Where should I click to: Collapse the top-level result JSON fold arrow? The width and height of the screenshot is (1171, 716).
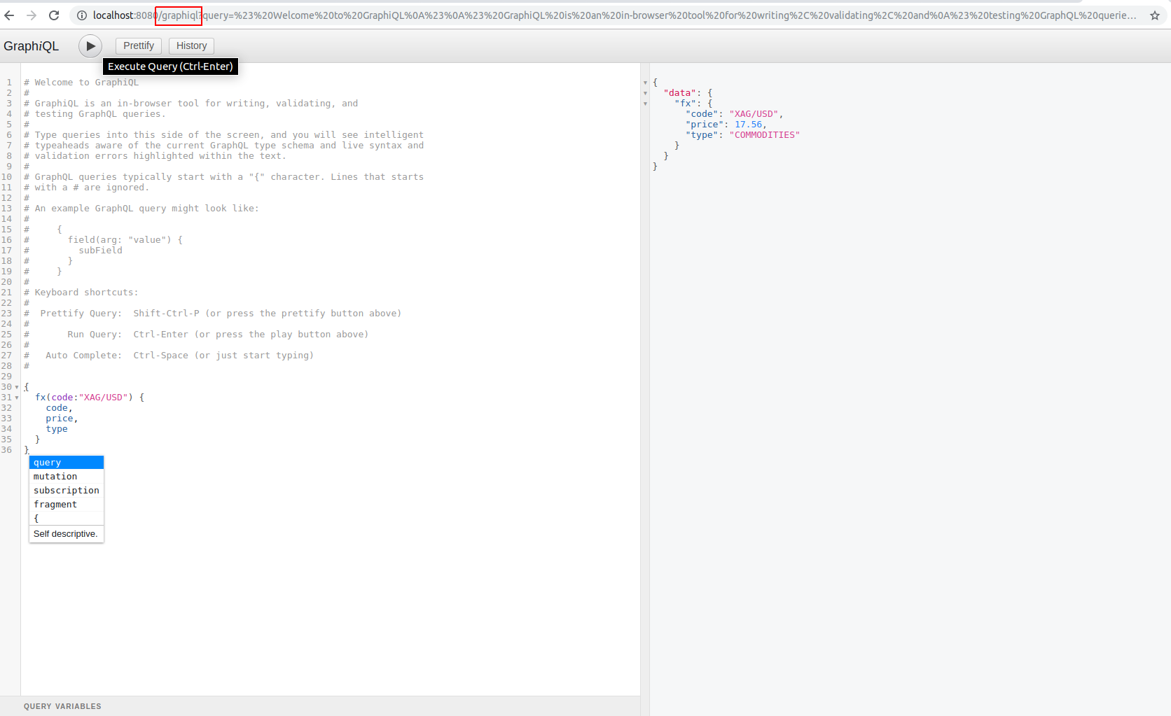pos(645,83)
